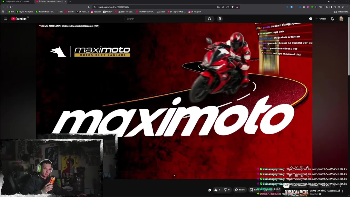Click zoom magnifier icon in address bar

pos(223,7)
